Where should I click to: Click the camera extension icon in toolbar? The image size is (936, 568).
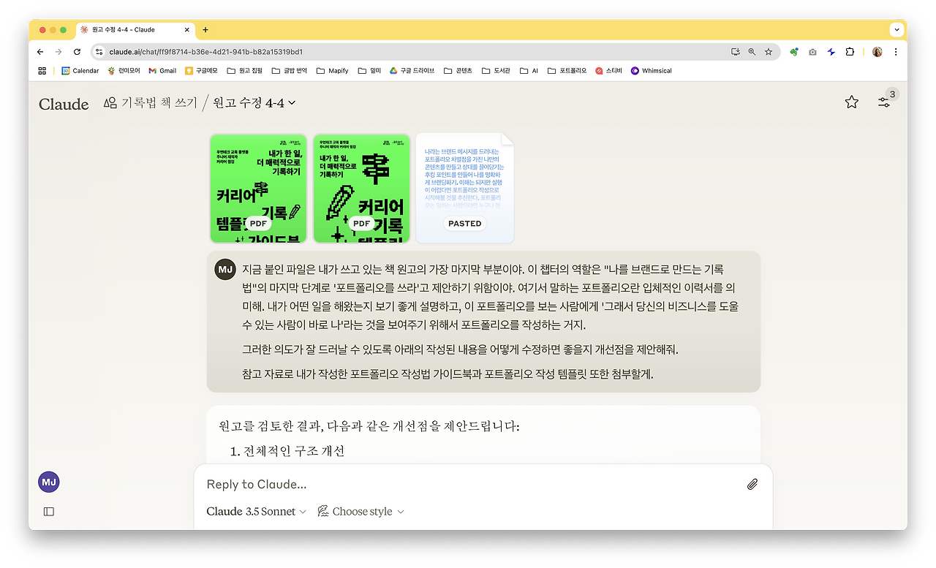[x=812, y=52]
